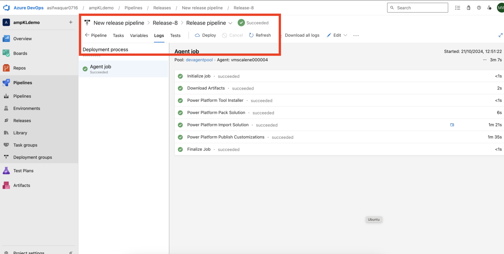
Task: Expand the Release pipeline stage dropdown
Action: pos(230,23)
